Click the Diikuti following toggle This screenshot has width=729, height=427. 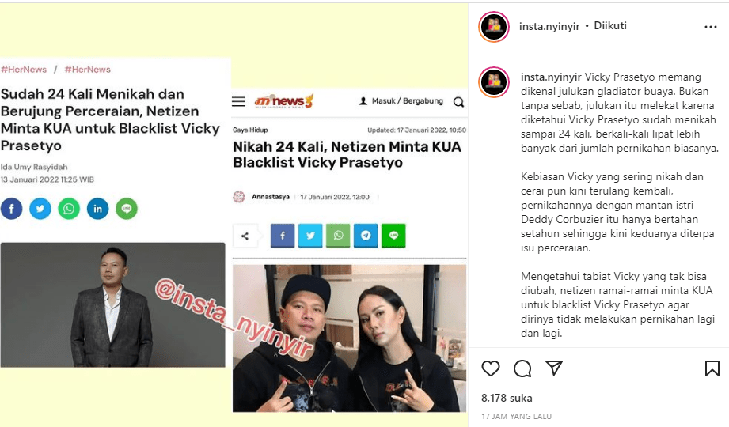tap(610, 25)
